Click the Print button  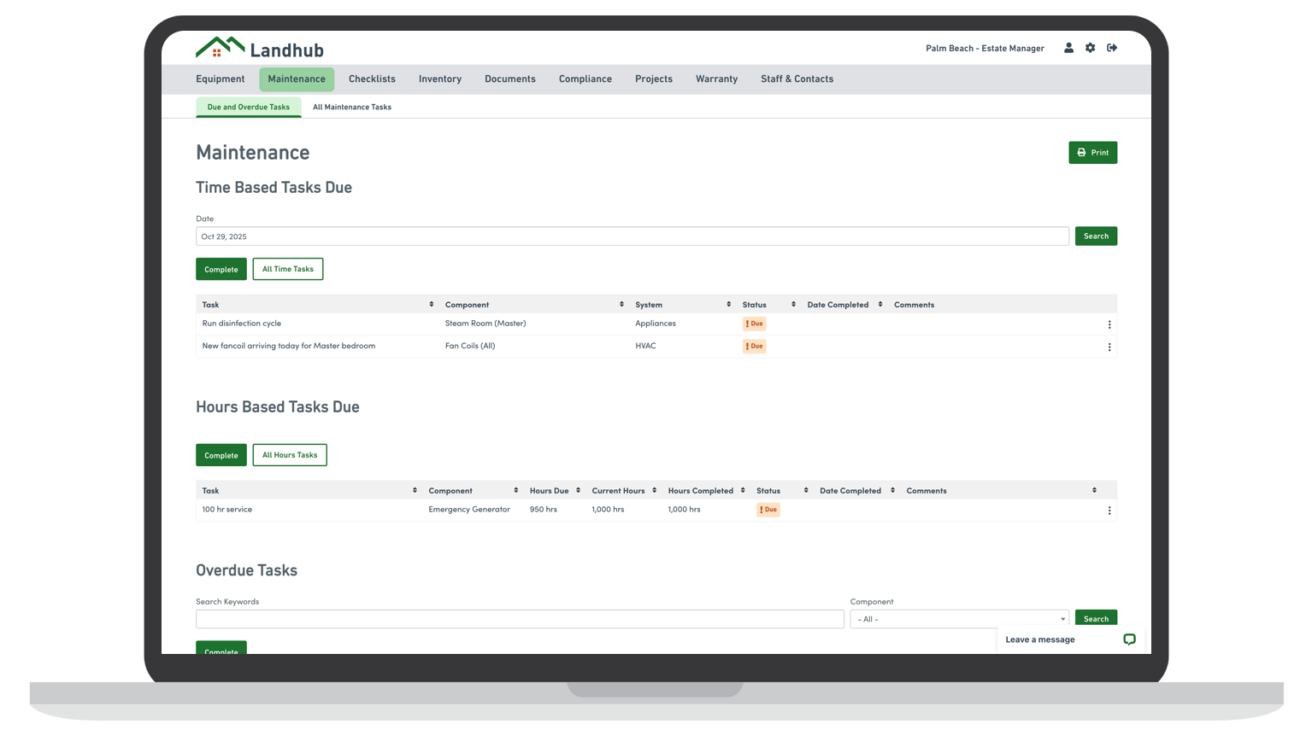coord(1092,153)
